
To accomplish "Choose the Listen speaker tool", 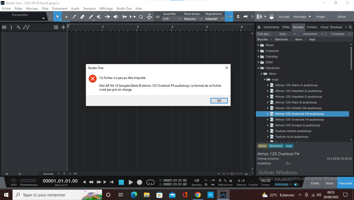I will click(116, 17).
